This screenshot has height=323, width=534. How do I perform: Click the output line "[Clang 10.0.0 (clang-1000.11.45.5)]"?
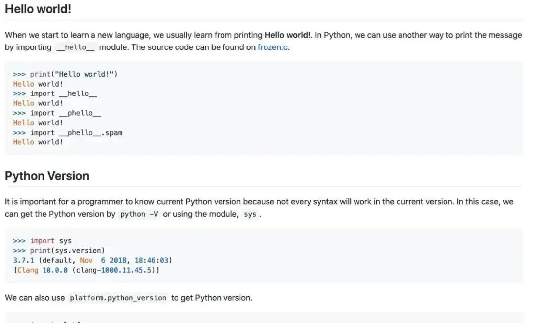[x=86, y=270]
